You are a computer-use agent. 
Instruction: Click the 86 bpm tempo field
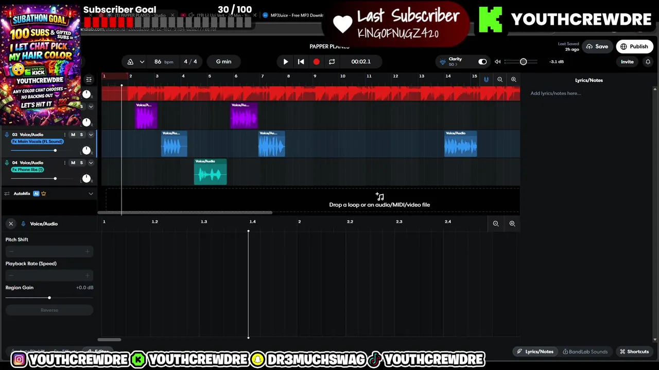163,62
